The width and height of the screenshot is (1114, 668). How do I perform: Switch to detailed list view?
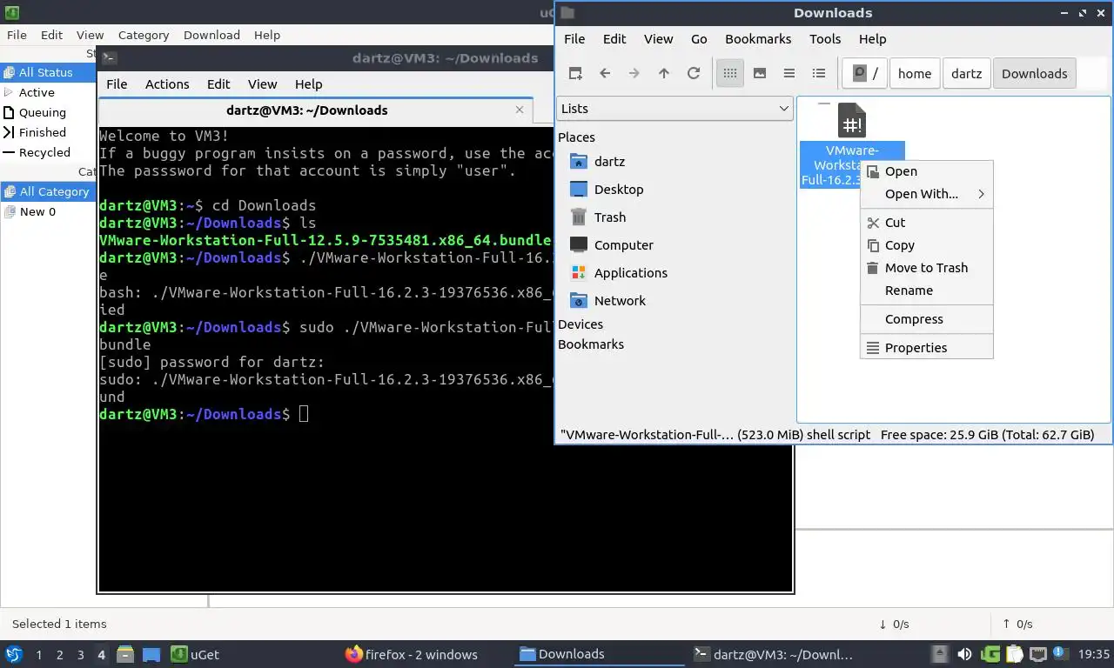tap(819, 74)
